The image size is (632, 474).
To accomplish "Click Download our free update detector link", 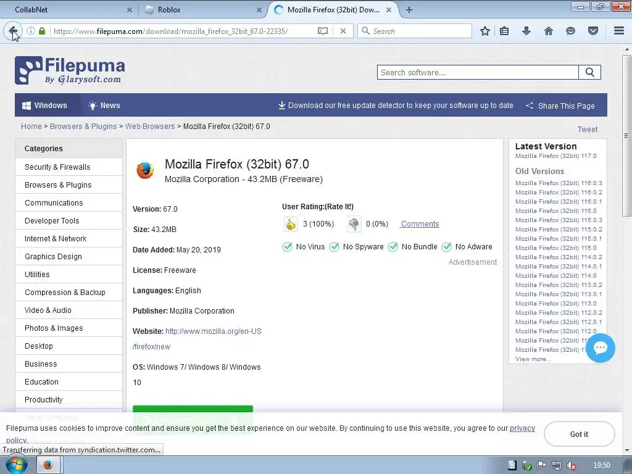I will (x=396, y=105).
